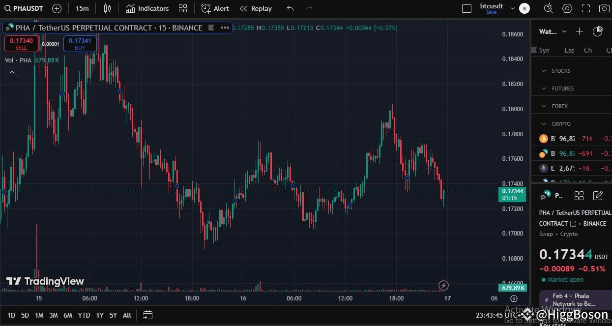Select the All date range tab
The height and width of the screenshot is (326, 612).
click(x=126, y=315)
